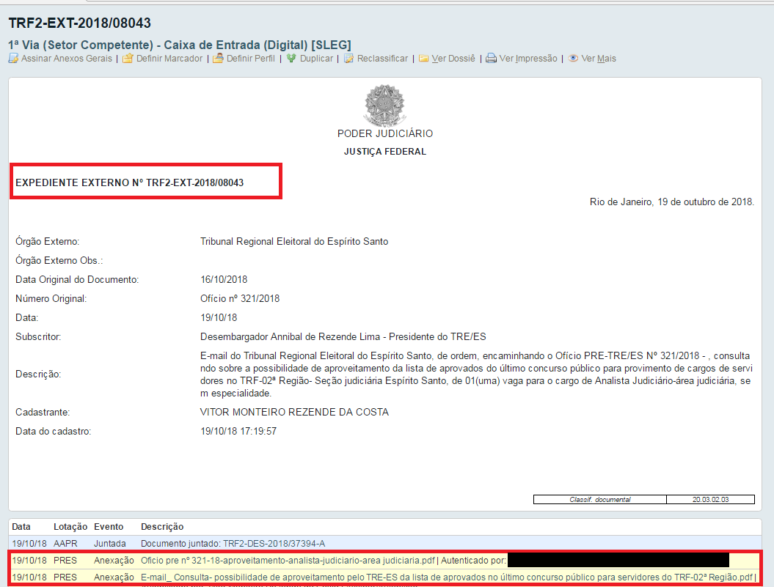Open joined document TRF2-DES-2018/37394-A
The height and width of the screenshot is (587, 774).
274,544
